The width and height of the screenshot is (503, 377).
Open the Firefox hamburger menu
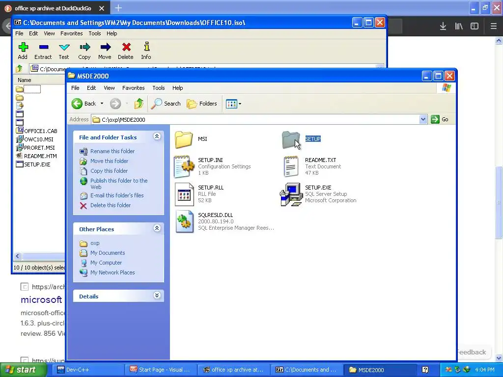click(x=494, y=26)
